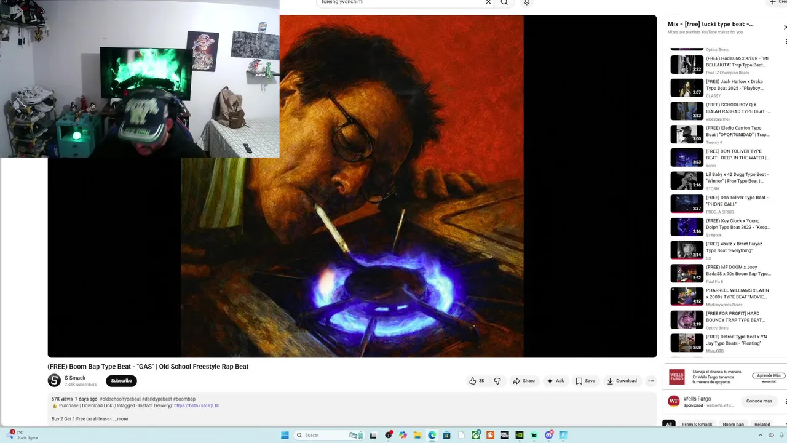The height and width of the screenshot is (443, 787).
Task: Click the dislike thumbs-down icon
Action: 497,381
